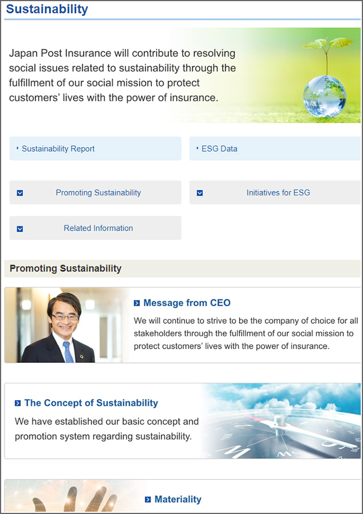Expand the Initiatives for ESG chevron icon
This screenshot has width=363, height=514.
coord(200,193)
